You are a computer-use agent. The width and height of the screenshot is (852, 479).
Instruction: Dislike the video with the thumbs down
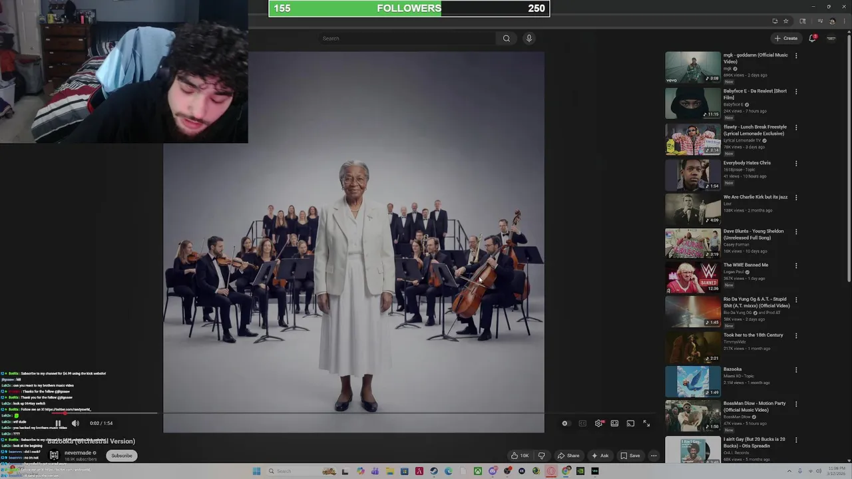pos(541,456)
